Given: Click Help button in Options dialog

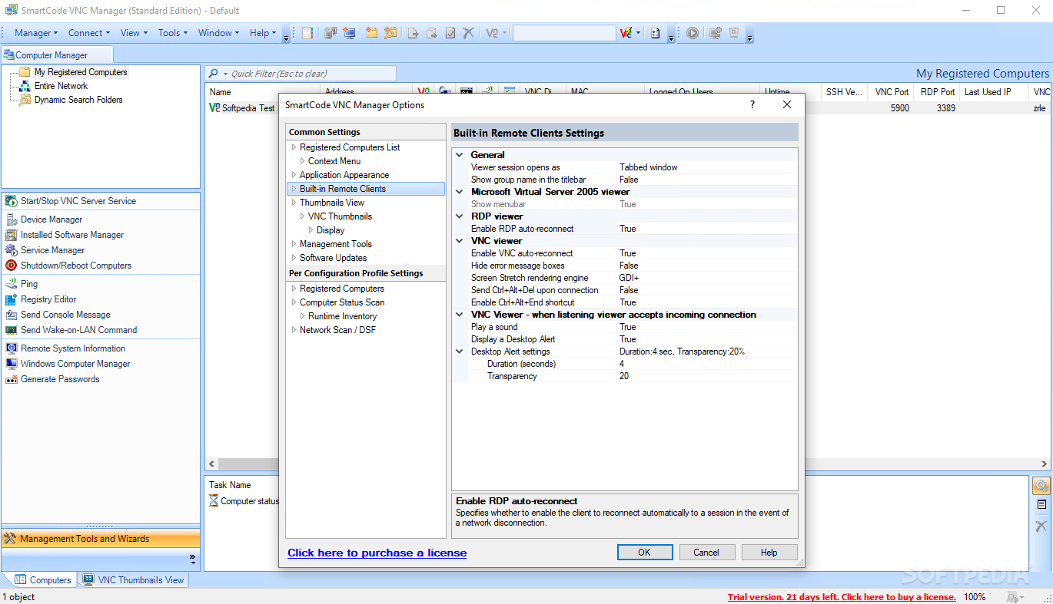Looking at the screenshot, I should (x=769, y=552).
